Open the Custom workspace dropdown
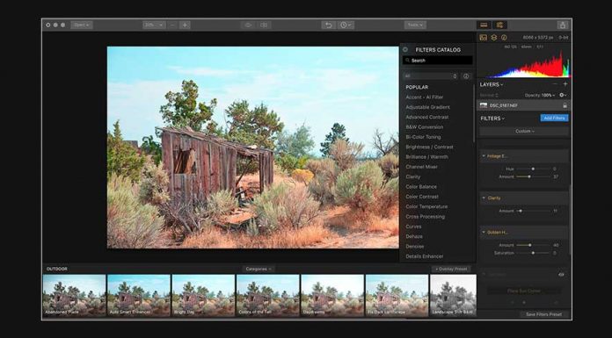 [x=524, y=131]
